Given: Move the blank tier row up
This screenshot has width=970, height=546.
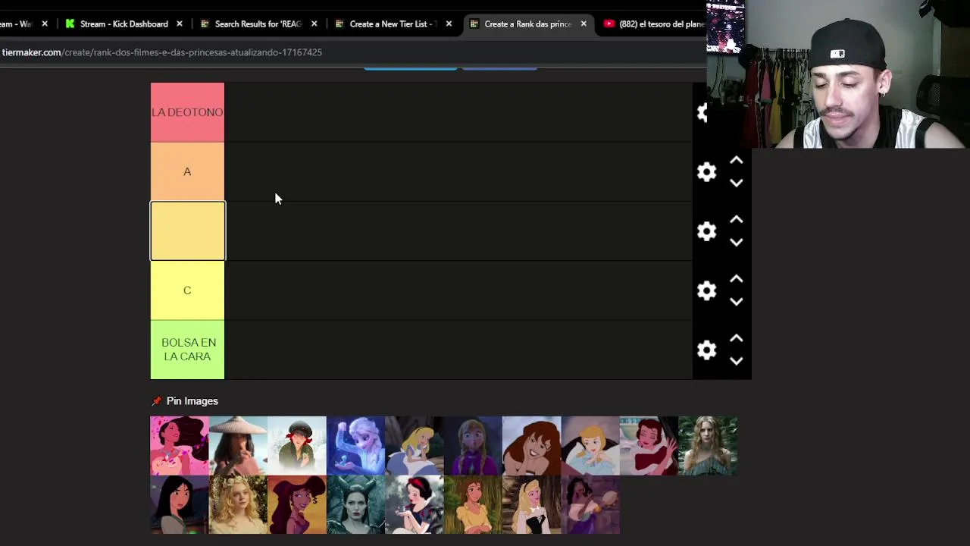Looking at the screenshot, I should (x=736, y=220).
